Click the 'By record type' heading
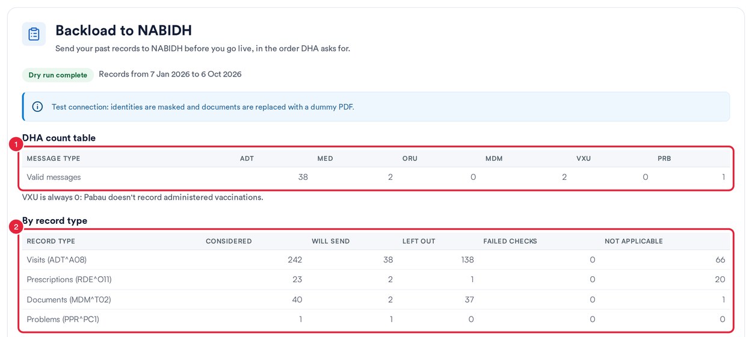Viewport: 752px width, 337px height. [x=55, y=221]
